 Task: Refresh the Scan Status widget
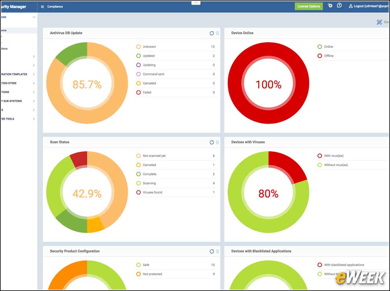pos(211,142)
